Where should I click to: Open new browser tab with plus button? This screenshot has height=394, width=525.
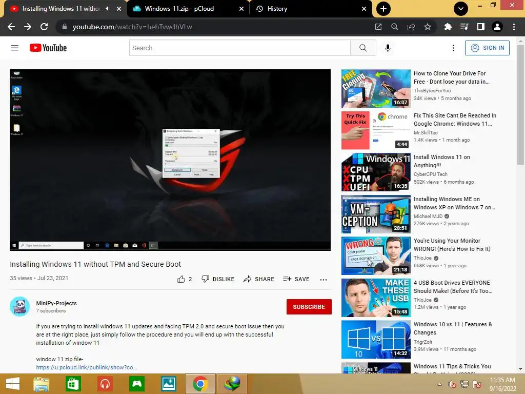[383, 9]
